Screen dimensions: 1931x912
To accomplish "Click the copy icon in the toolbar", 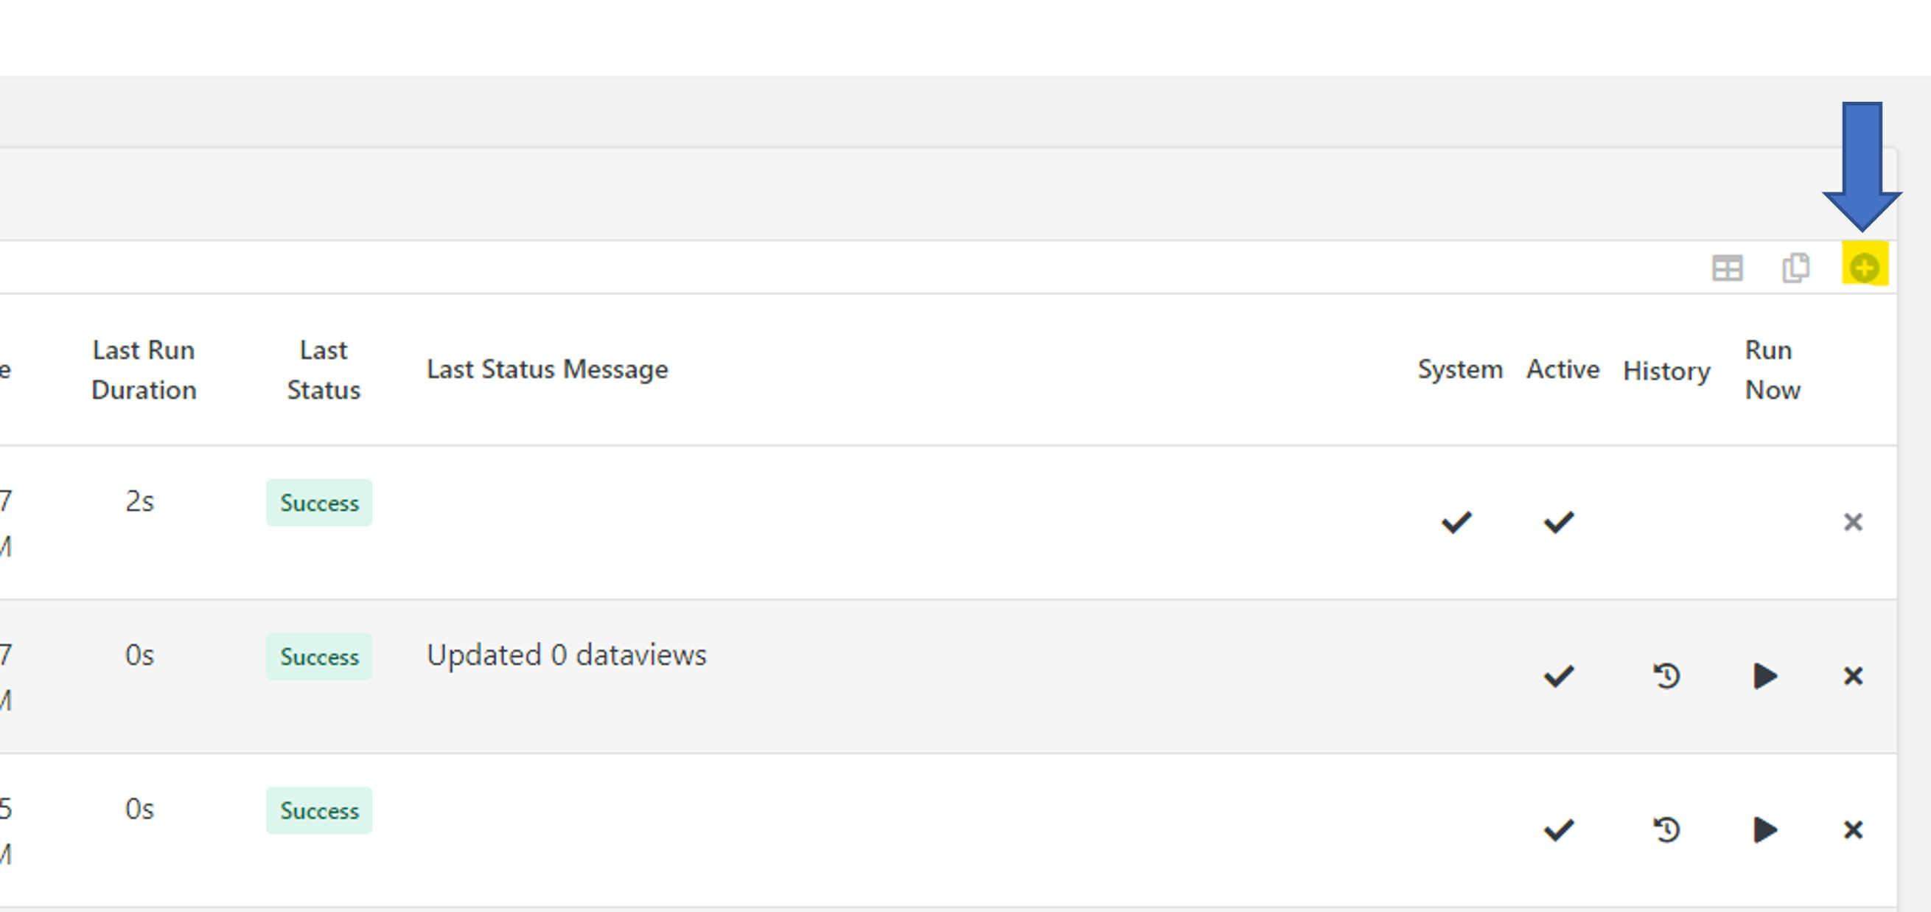I will [1795, 267].
